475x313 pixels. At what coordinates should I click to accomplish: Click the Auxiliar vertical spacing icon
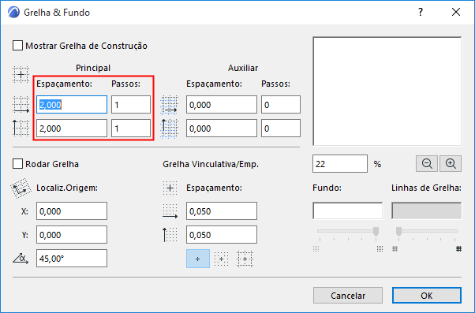pos(169,129)
